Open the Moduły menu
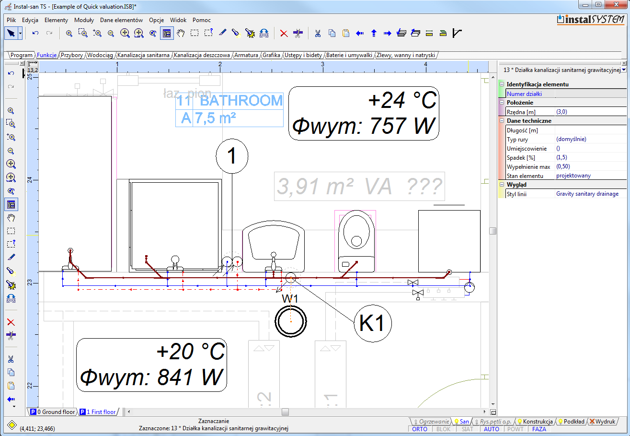630x436 pixels. coord(84,20)
